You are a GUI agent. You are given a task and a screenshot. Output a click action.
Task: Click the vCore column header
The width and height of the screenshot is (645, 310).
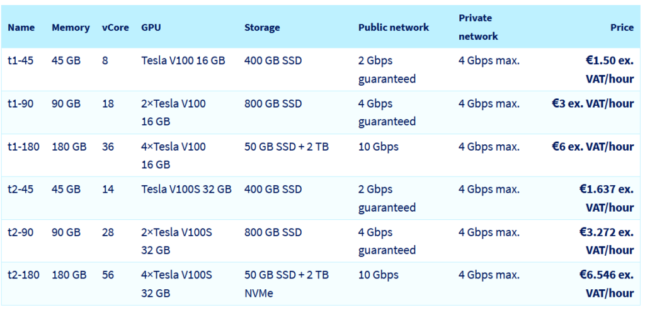pos(115,28)
